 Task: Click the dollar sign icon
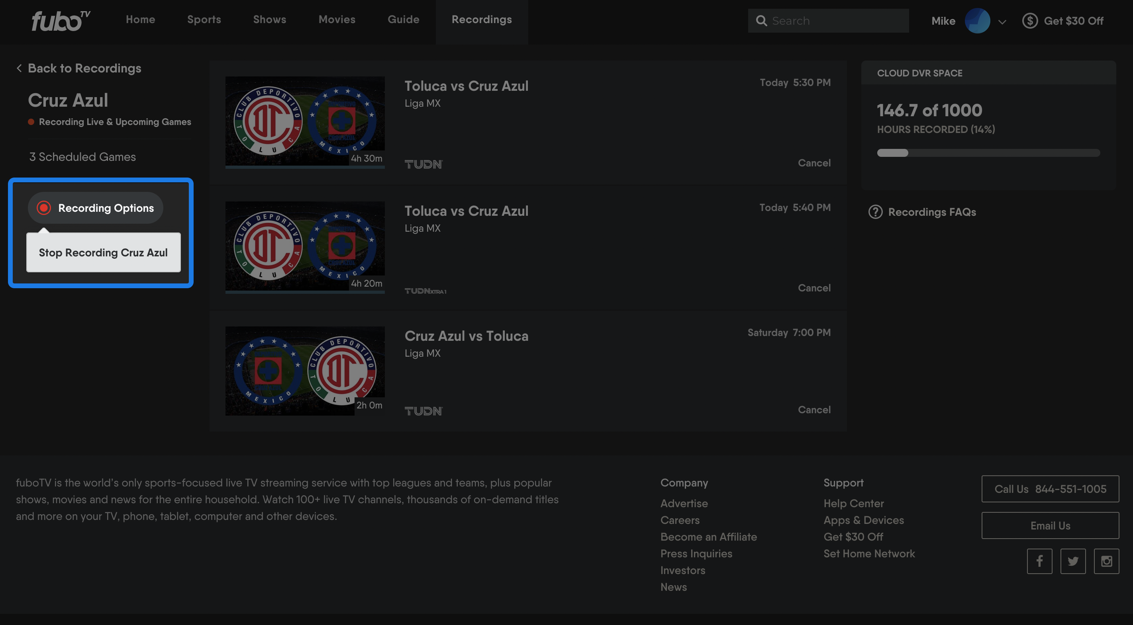(1030, 21)
